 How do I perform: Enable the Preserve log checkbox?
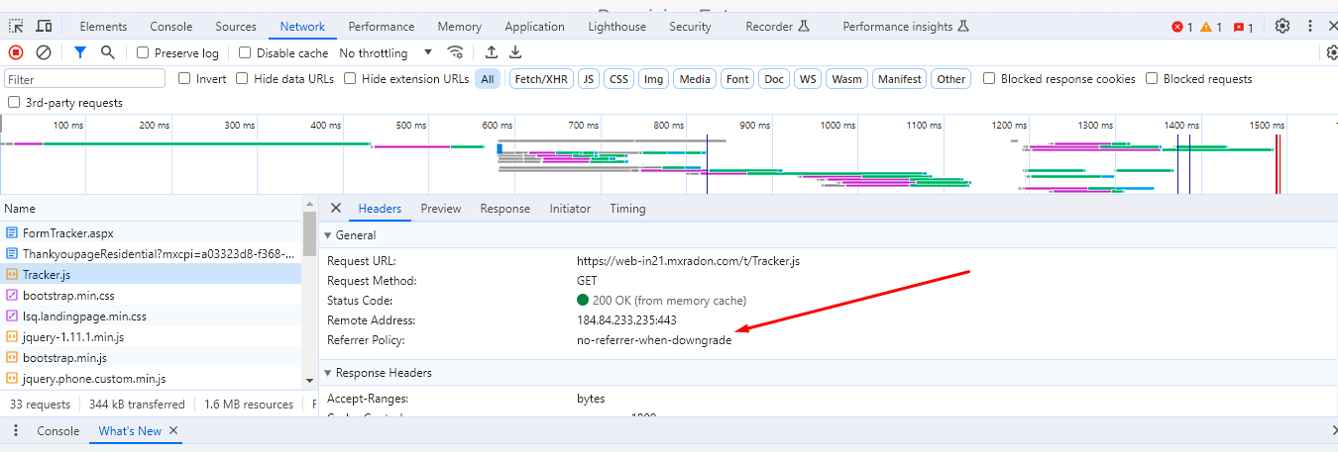[143, 53]
